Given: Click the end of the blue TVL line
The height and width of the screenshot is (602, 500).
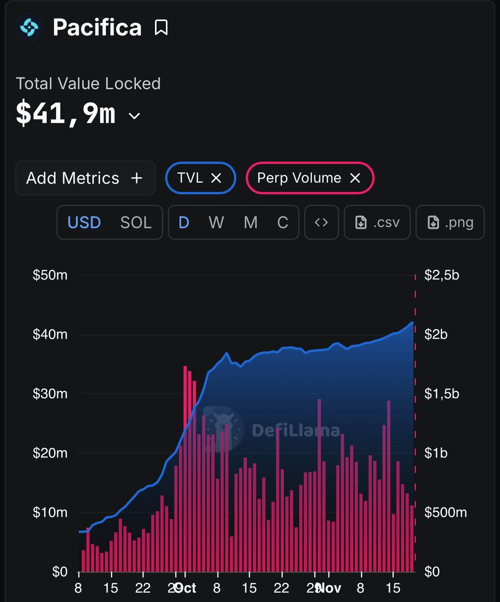Looking at the screenshot, I should 412,323.
